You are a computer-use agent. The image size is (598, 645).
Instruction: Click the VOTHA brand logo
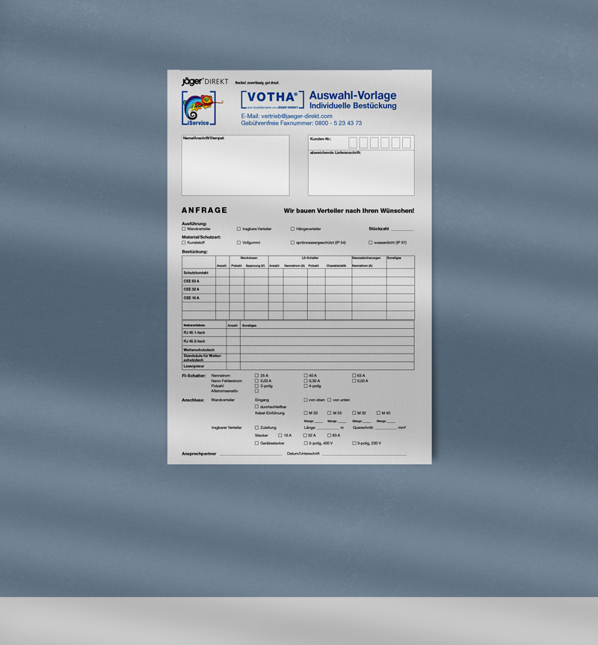tap(272, 99)
